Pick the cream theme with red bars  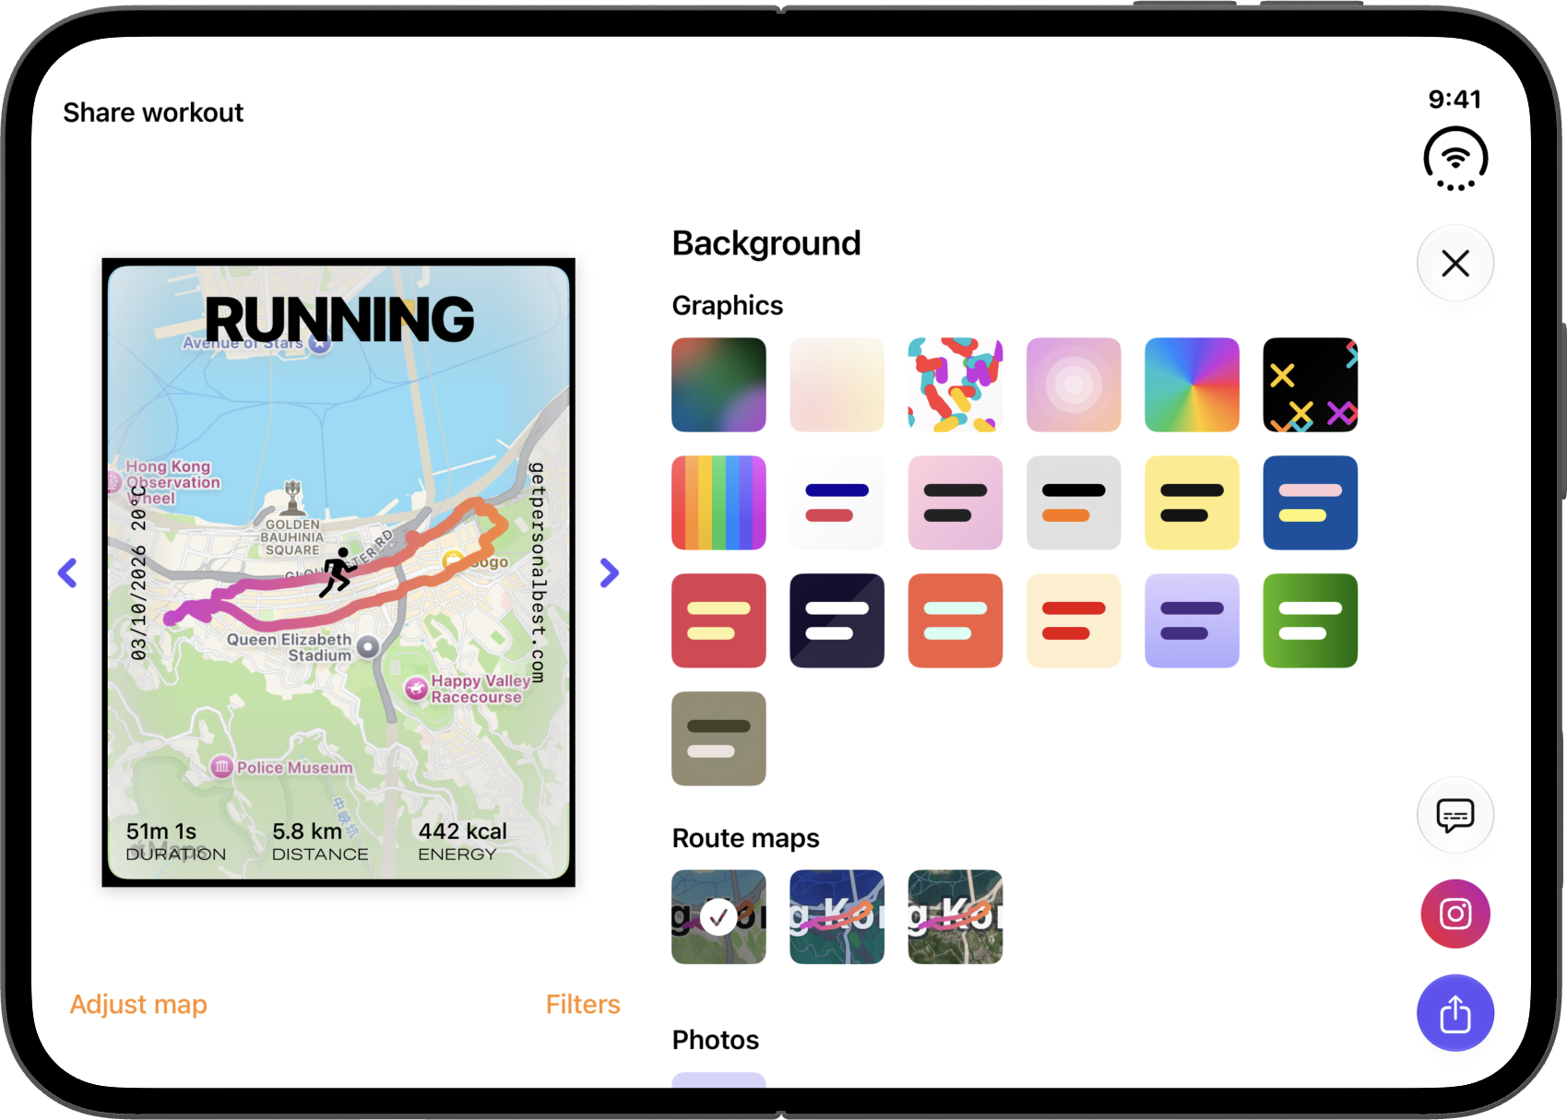1074,620
